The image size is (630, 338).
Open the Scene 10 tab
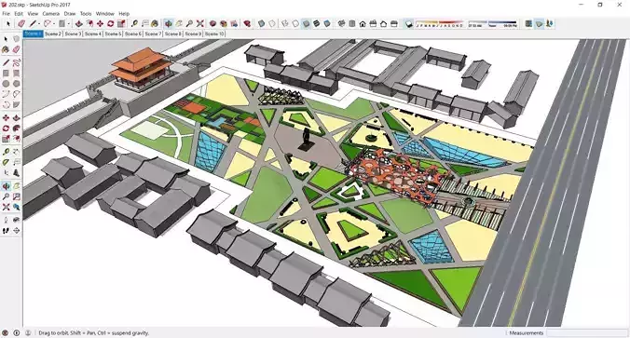[x=214, y=34]
